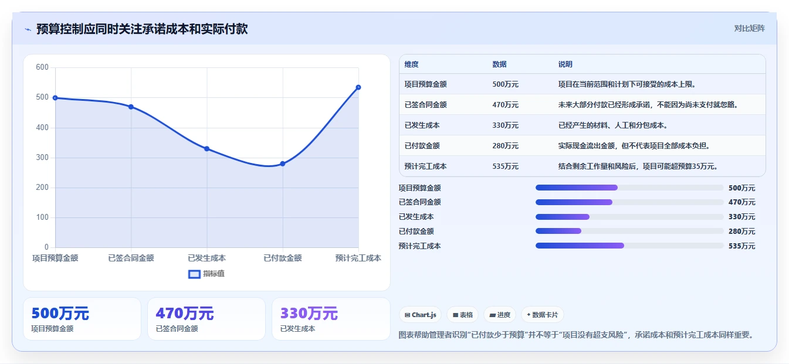Click the 已签合同金额 data point on the chart

(131, 107)
